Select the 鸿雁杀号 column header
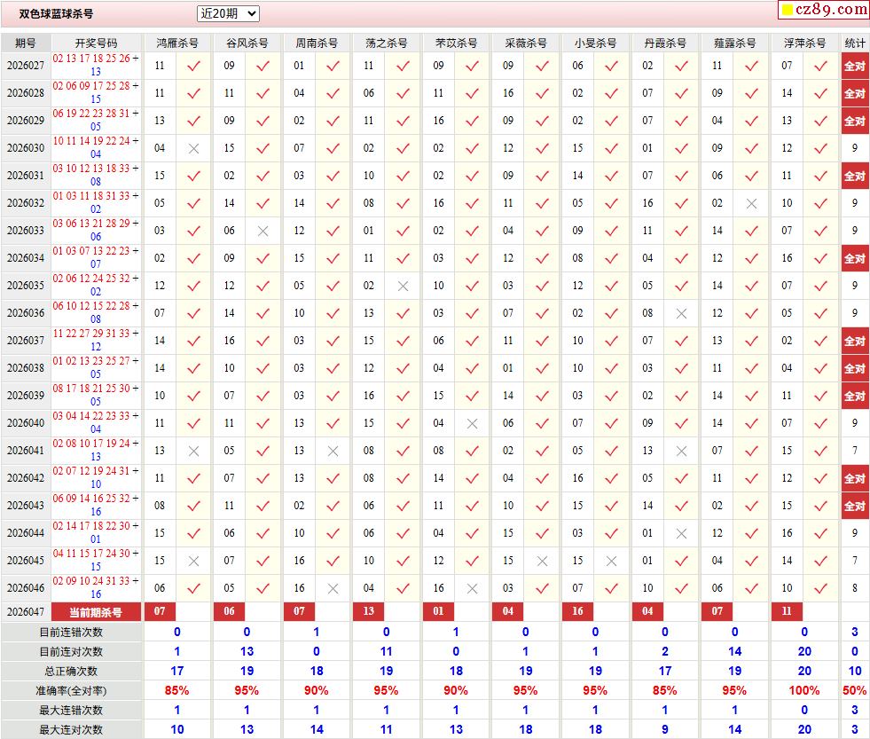This screenshot has height=739, width=870. (x=177, y=43)
